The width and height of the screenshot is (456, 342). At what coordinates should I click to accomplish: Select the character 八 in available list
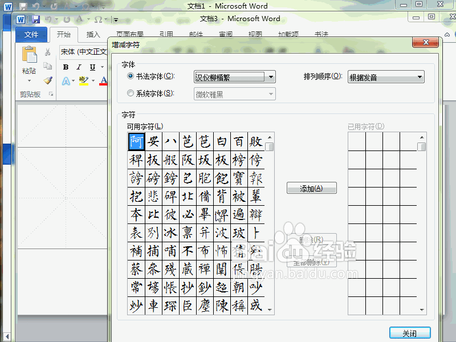170,141
